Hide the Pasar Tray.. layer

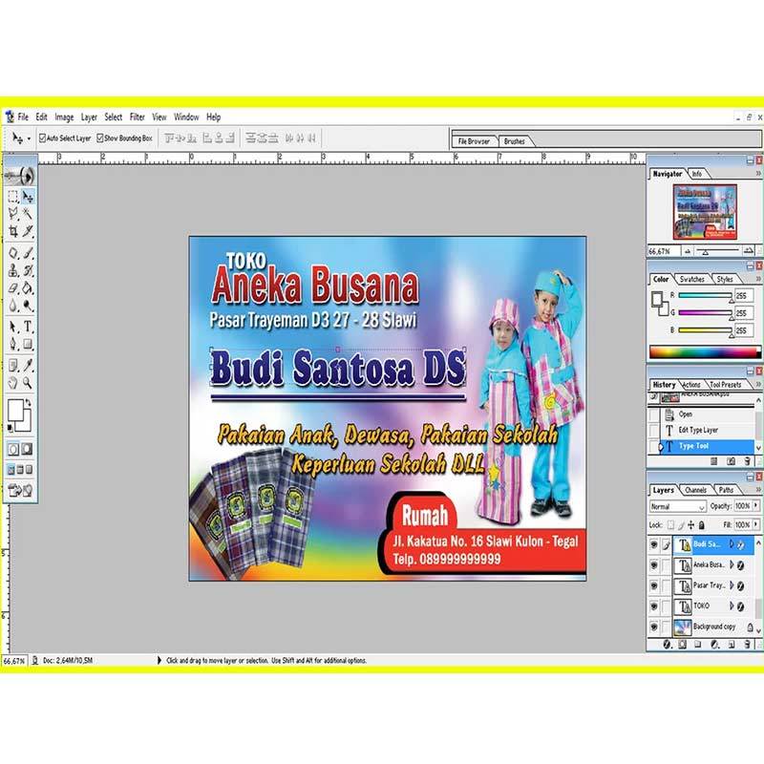[x=654, y=585]
